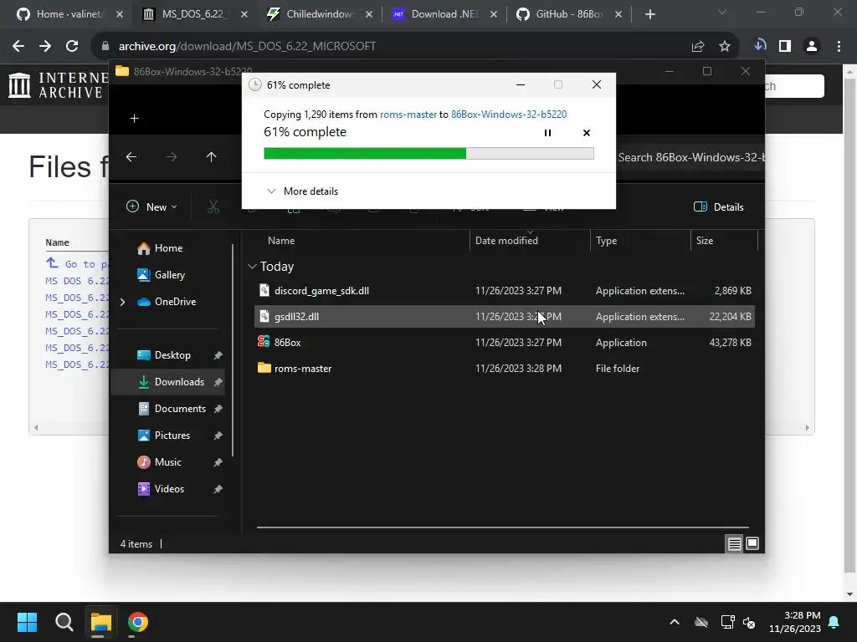Switch to Download .NET Chrome tab
This screenshot has width=857, height=642.
444,14
